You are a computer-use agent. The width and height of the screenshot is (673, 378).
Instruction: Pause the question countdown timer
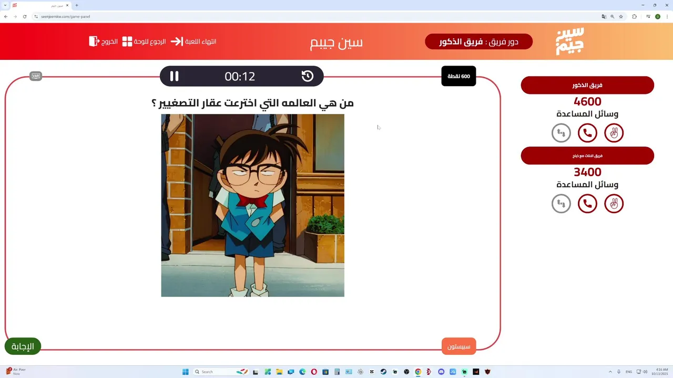pyautogui.click(x=174, y=76)
